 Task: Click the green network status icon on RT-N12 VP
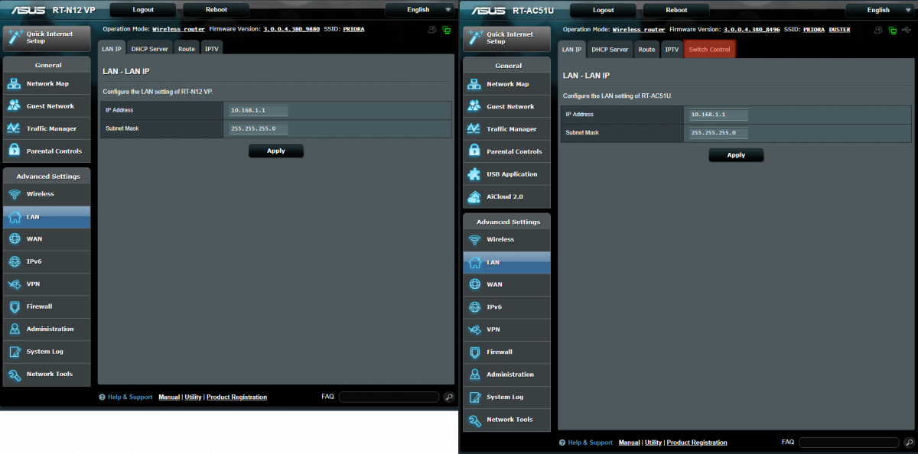tap(446, 30)
